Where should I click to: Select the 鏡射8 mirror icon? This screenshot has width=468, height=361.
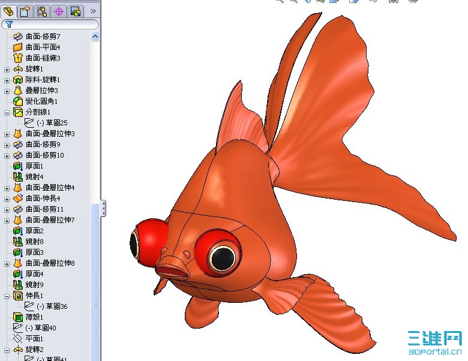click(18, 241)
